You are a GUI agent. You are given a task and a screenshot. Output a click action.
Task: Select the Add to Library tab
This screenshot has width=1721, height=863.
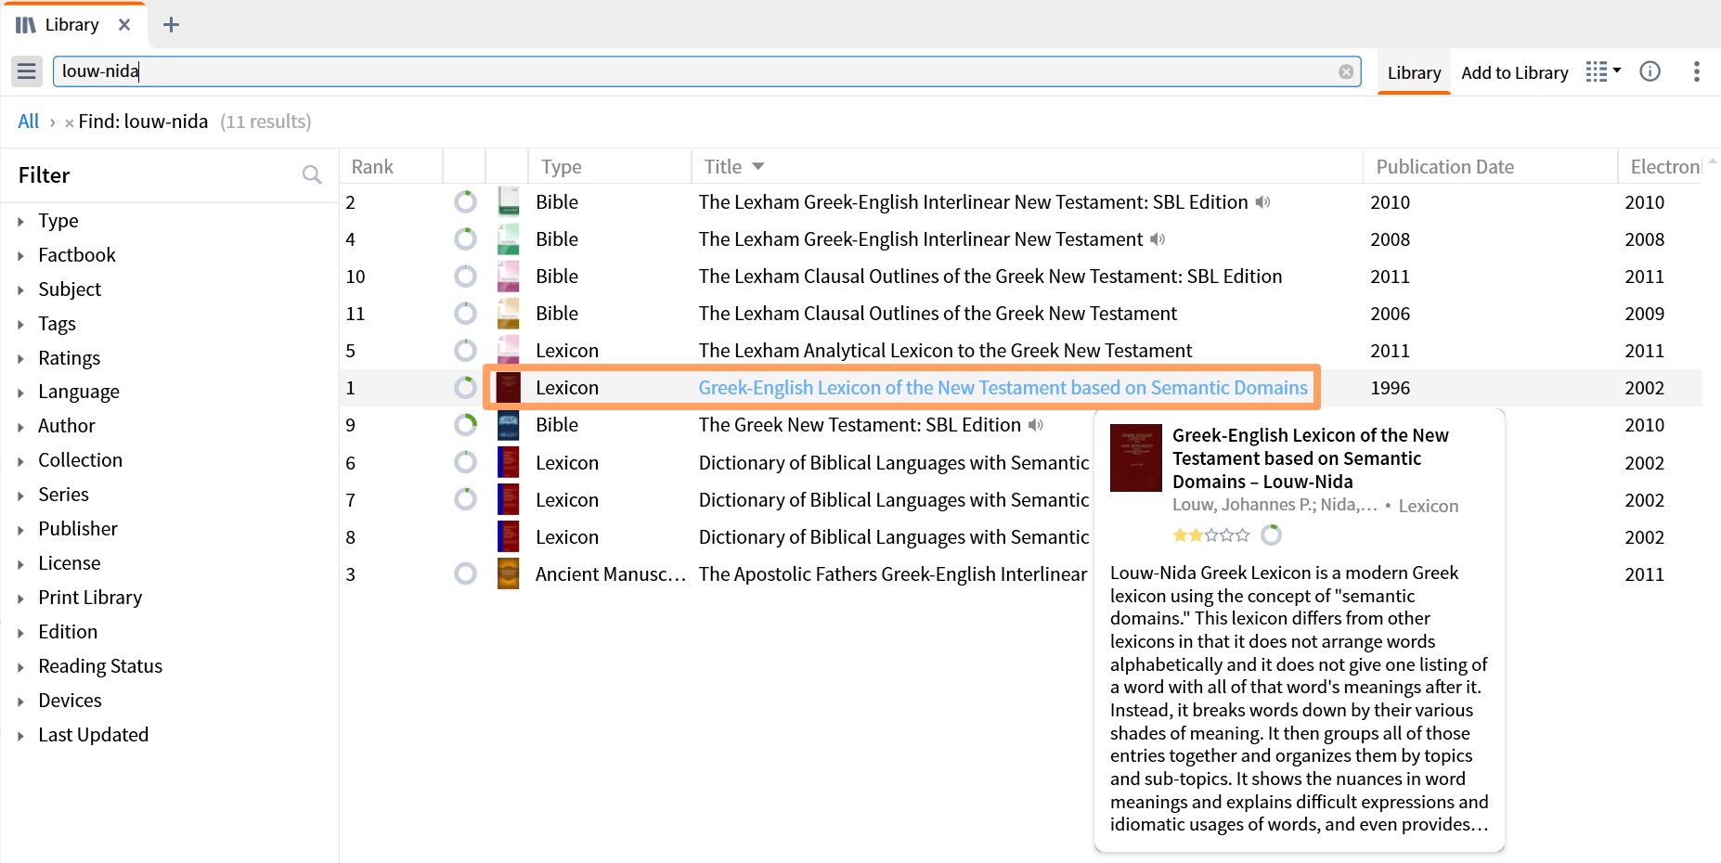click(x=1514, y=72)
